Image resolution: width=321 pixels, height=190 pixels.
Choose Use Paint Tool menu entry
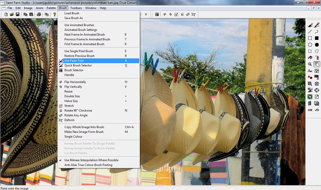point(74,61)
